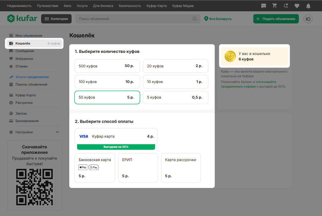Click the trend arrow icon beside Услуги продвижения
The image size is (322, 216).
point(11,77)
